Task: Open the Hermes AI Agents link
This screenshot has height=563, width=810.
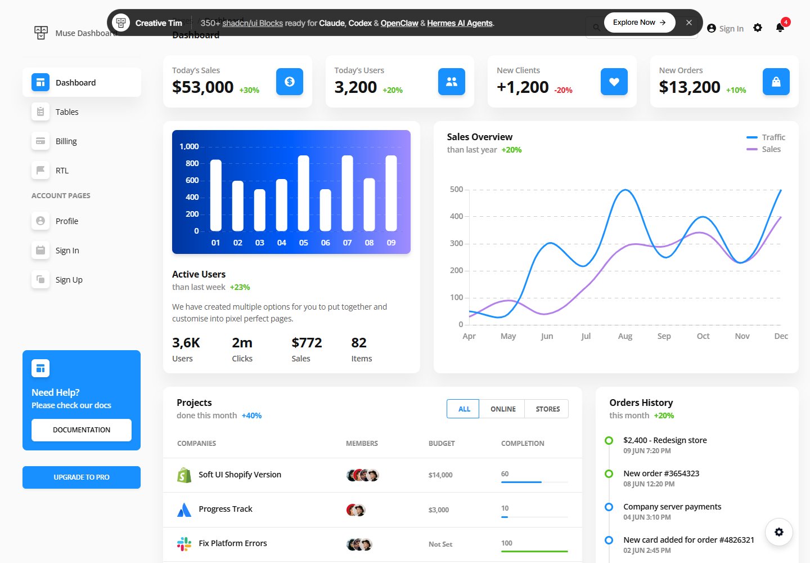Action: (460, 23)
